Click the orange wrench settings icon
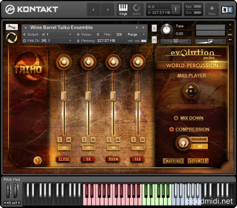 point(38,160)
